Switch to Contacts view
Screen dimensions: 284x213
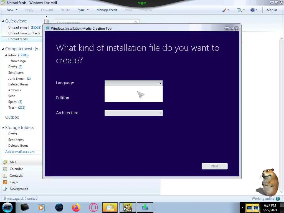click(x=16, y=176)
